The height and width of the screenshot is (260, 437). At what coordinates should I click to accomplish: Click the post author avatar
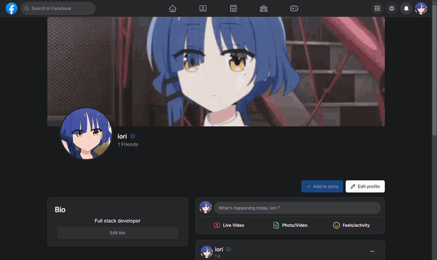(207, 252)
